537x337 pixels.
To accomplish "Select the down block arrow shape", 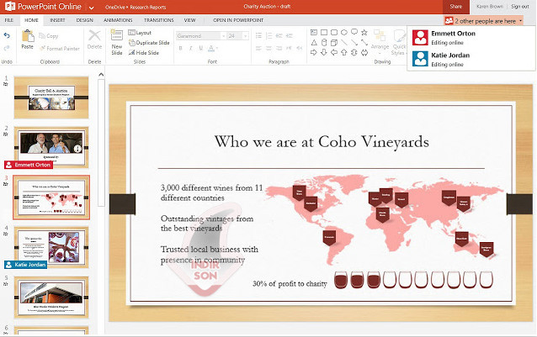I will (x=324, y=52).
